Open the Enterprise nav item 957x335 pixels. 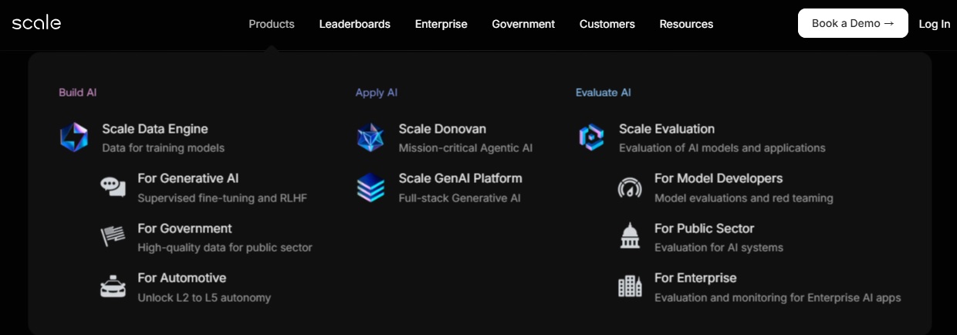(x=441, y=24)
